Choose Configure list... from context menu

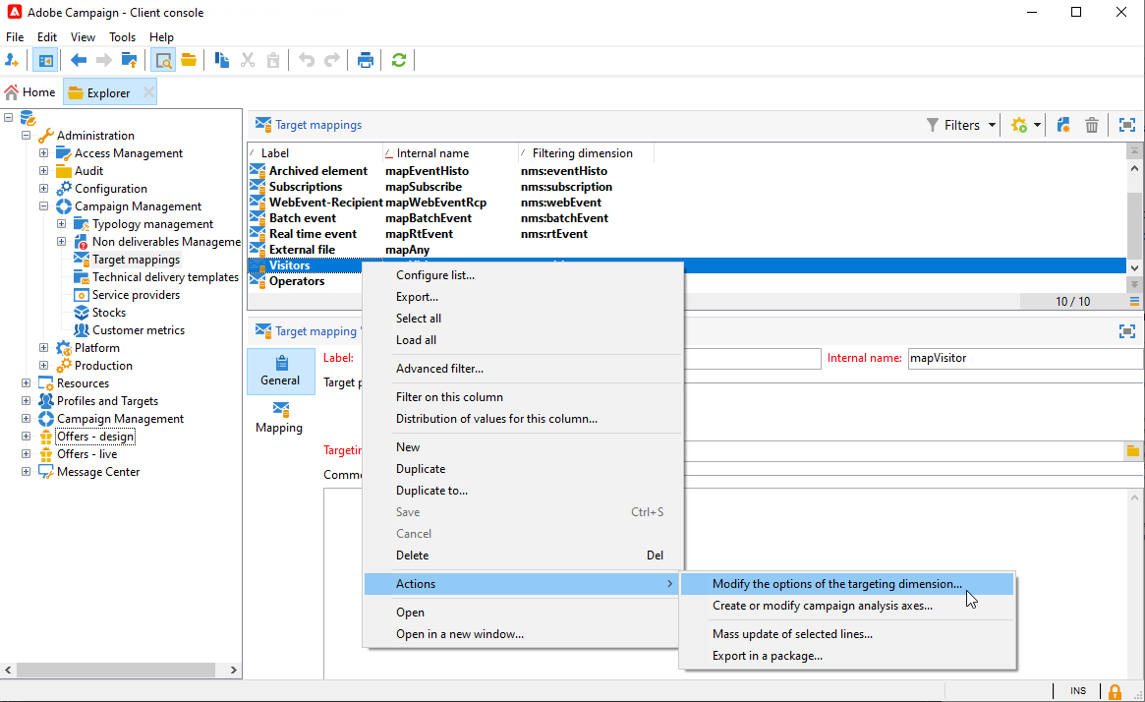523,275
